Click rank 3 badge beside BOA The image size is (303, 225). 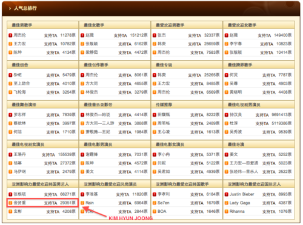155,212
